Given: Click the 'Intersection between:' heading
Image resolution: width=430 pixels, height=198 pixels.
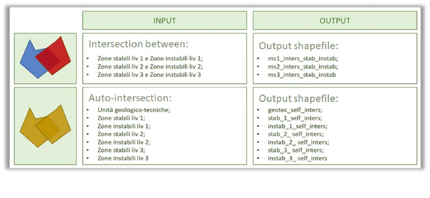Looking at the screenshot, I should [x=138, y=44].
